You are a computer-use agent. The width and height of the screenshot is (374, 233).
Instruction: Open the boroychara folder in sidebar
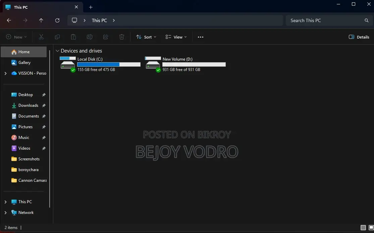tap(23, 170)
